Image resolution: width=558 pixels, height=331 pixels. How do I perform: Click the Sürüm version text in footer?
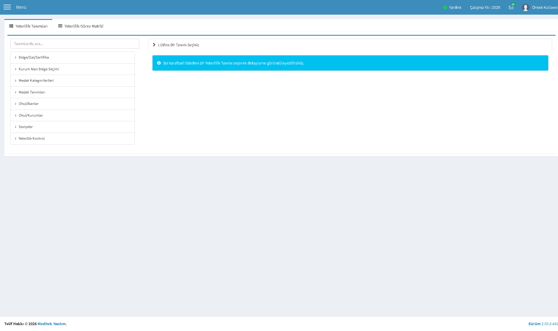click(x=543, y=324)
